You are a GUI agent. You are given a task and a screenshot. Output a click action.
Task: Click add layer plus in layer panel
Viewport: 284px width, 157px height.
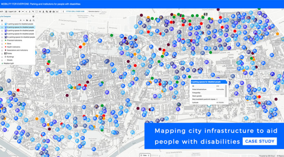tap(20, 20)
